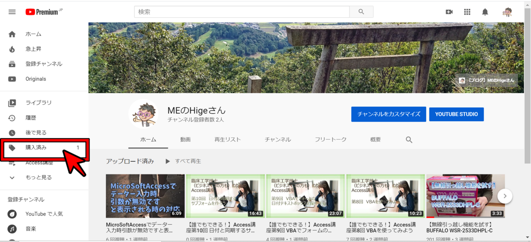Open the ブログ MEのHigeさん banner link
The image size is (531, 242).
[x=487, y=81]
